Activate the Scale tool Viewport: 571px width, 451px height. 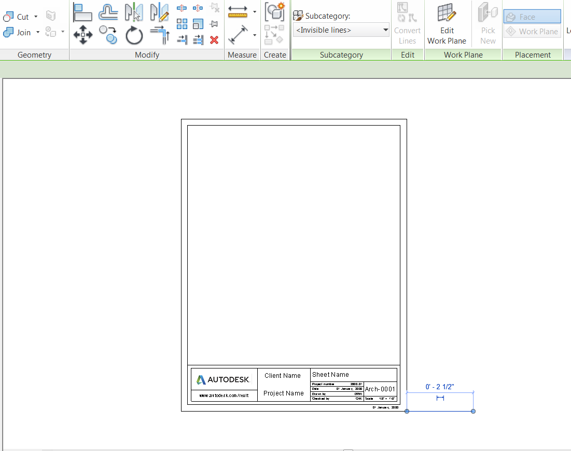[198, 23]
